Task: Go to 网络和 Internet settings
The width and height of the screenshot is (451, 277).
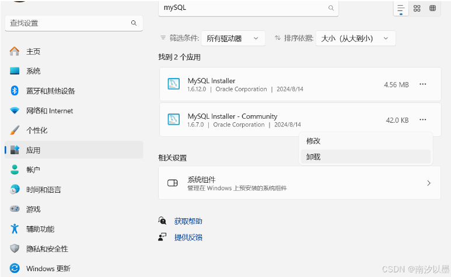Action: click(x=49, y=111)
